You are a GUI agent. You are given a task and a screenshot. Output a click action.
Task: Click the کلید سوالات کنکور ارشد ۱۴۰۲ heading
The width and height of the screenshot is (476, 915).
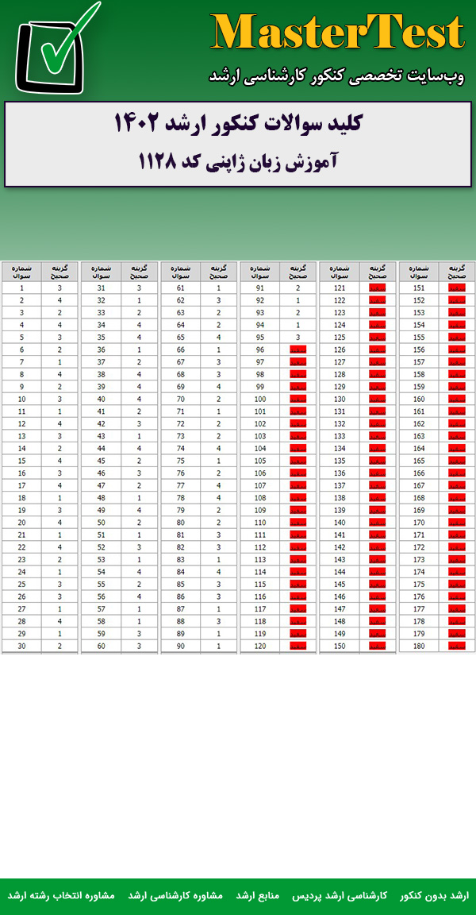coord(238,125)
